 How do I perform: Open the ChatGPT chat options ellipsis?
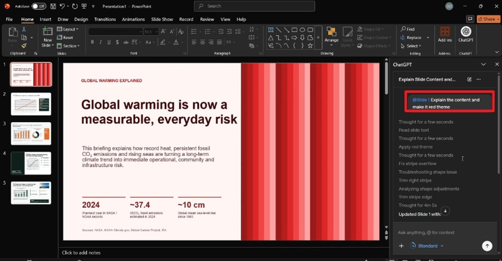479,79
